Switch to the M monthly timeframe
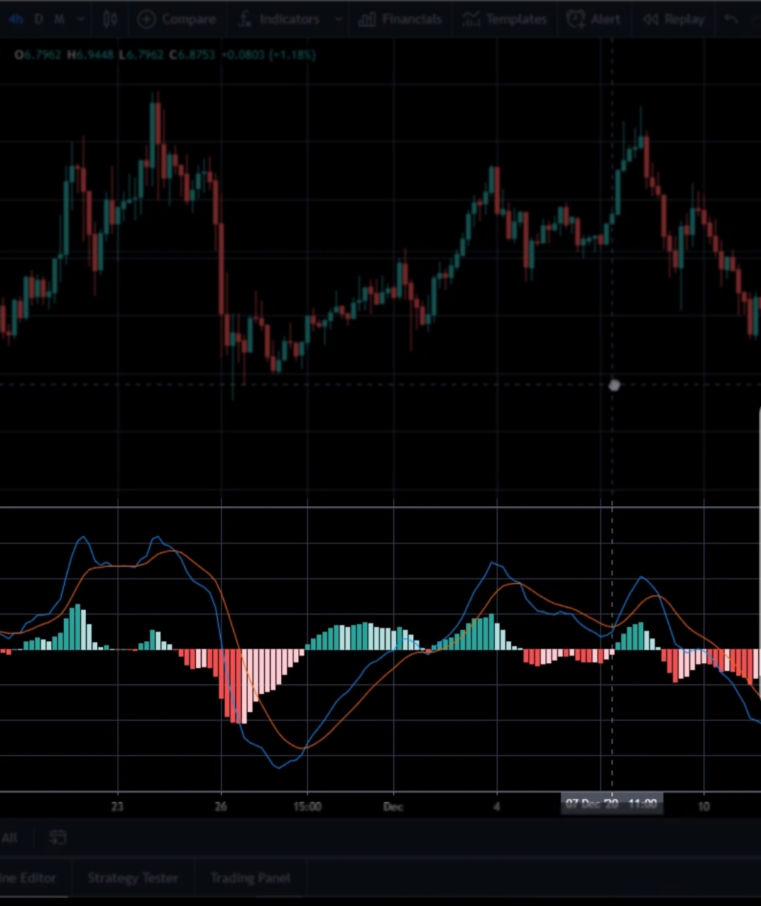This screenshot has height=906, width=761. pyautogui.click(x=60, y=19)
